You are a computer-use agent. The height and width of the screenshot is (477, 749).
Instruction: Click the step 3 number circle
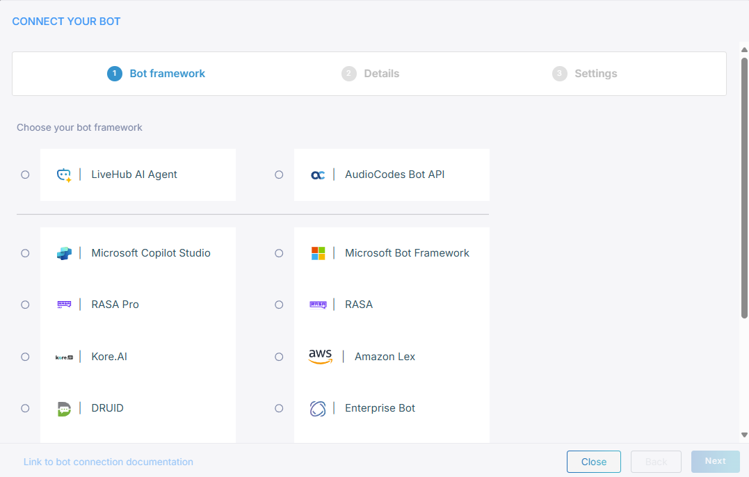click(x=559, y=74)
